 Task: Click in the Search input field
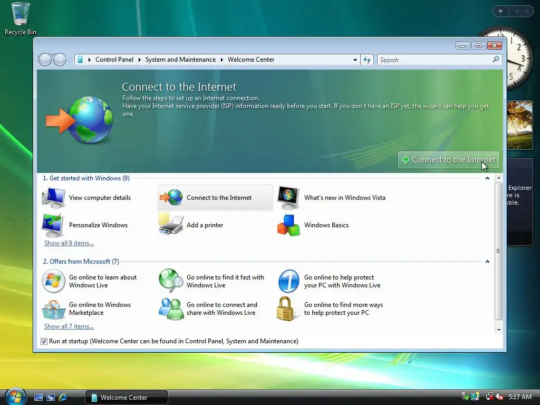click(436, 60)
